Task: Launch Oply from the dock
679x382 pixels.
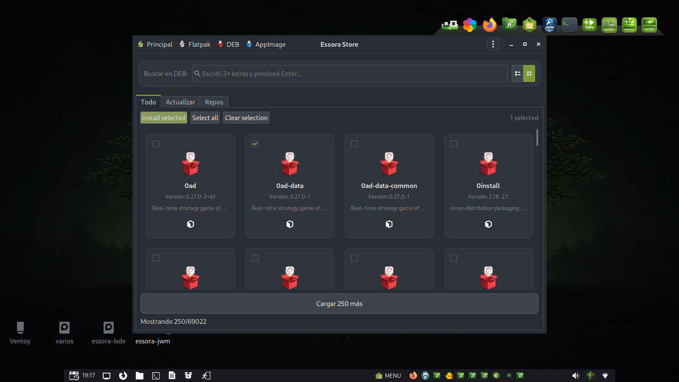Action: coord(589,25)
